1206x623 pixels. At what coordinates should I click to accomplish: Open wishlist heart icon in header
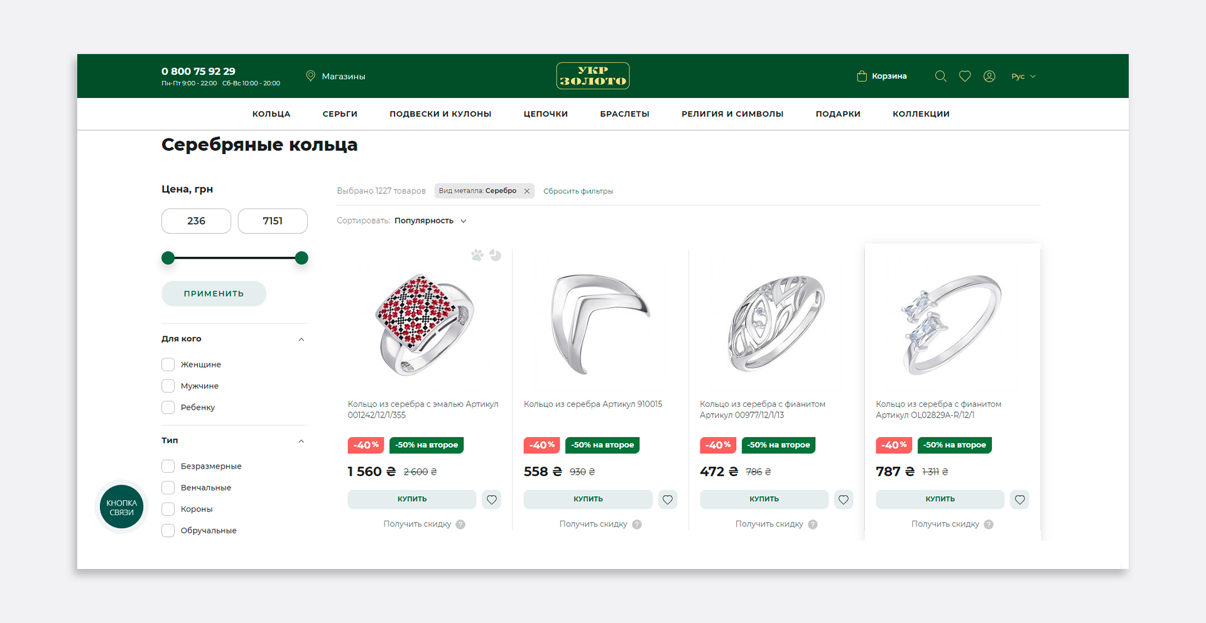point(965,76)
